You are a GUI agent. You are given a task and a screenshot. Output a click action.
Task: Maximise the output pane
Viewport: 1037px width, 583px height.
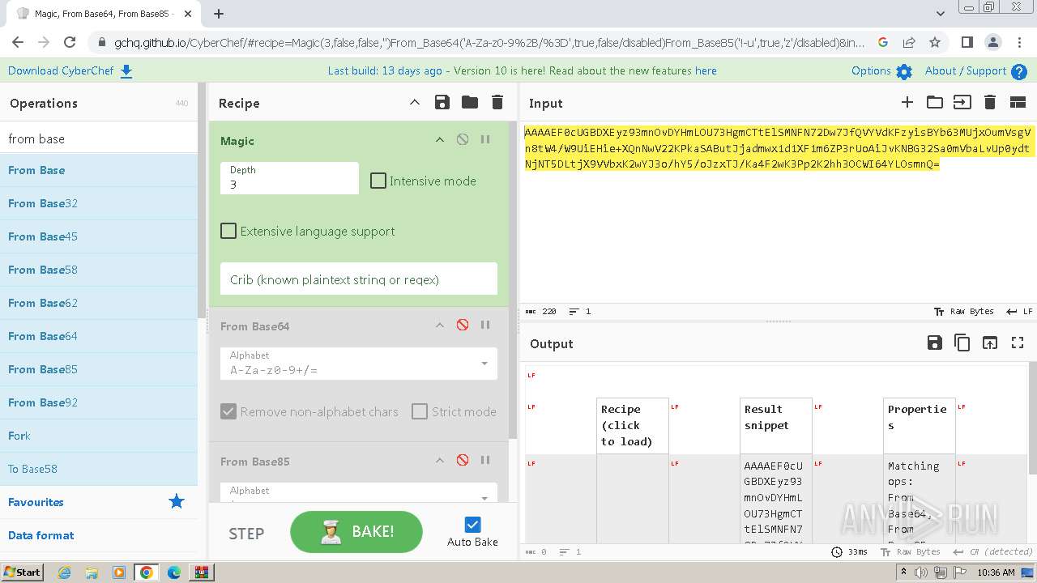point(1018,343)
